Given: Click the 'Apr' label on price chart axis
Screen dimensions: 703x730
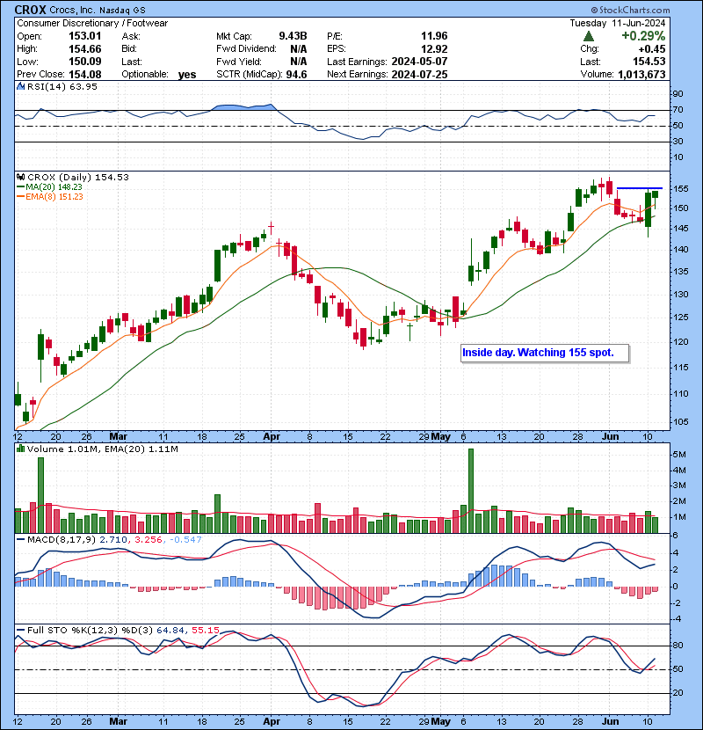Looking at the screenshot, I should [x=272, y=437].
